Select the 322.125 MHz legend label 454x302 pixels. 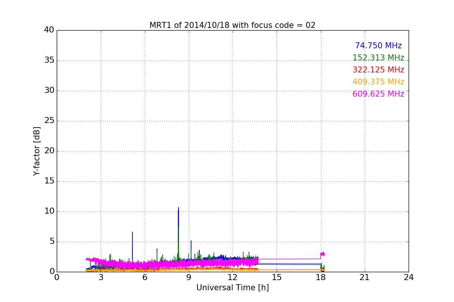[x=378, y=70]
